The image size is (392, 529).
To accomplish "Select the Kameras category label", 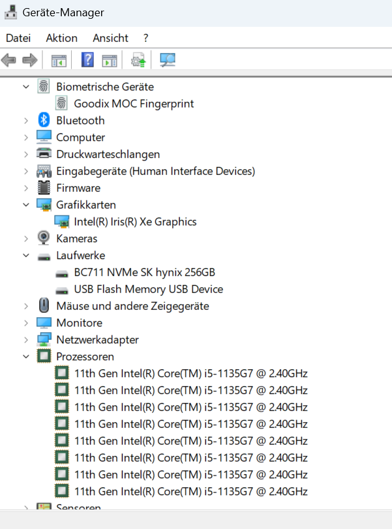I will [x=77, y=239].
